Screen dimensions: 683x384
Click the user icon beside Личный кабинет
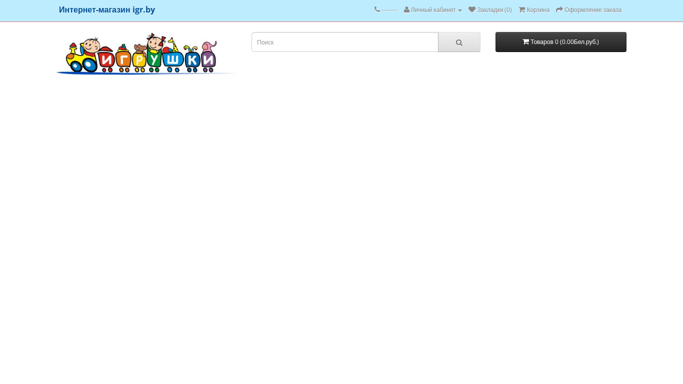pos(406,9)
